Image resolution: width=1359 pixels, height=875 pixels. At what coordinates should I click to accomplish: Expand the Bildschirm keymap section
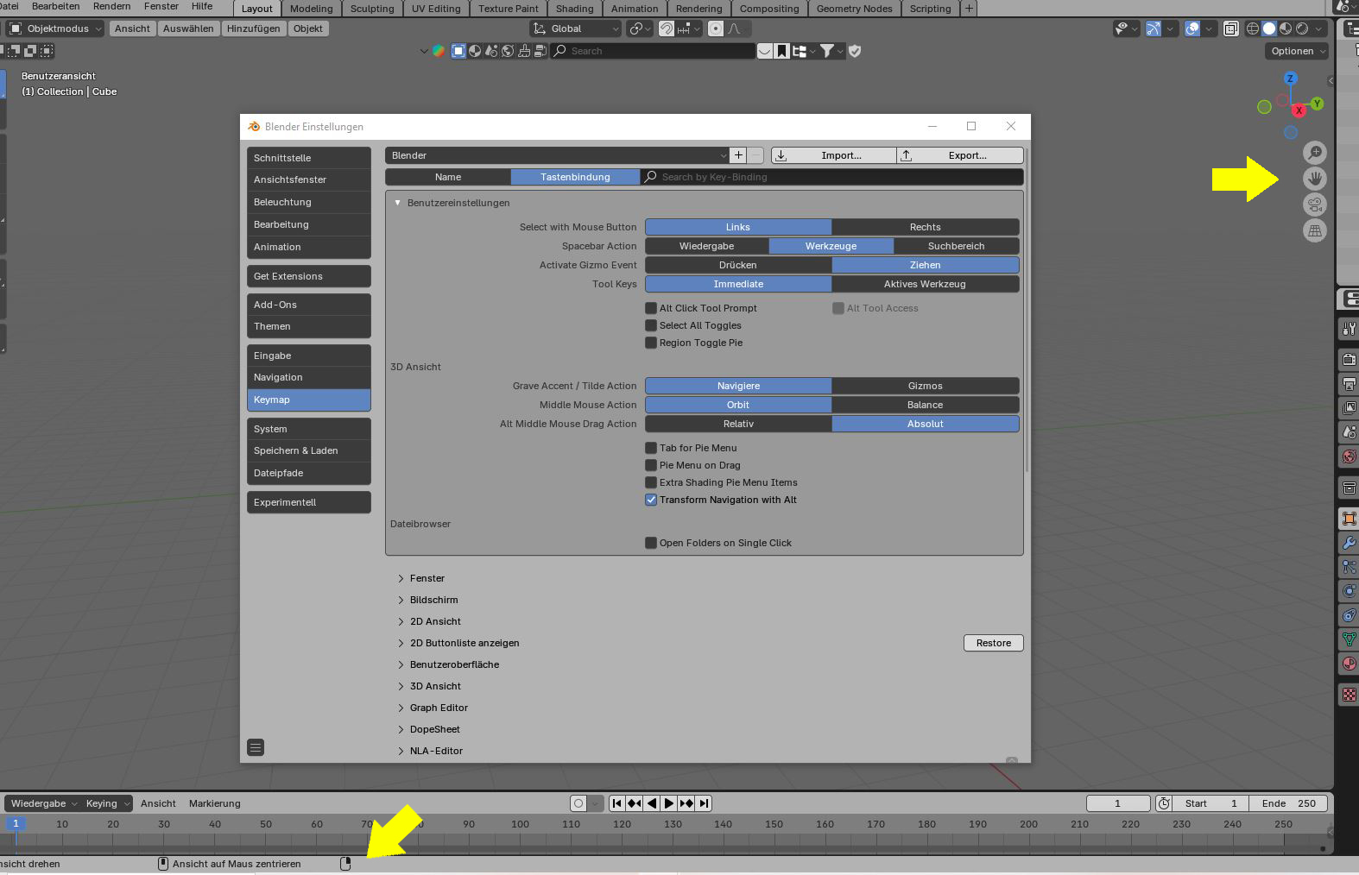(401, 600)
